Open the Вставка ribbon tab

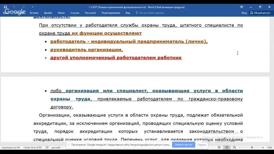pos(34,13)
